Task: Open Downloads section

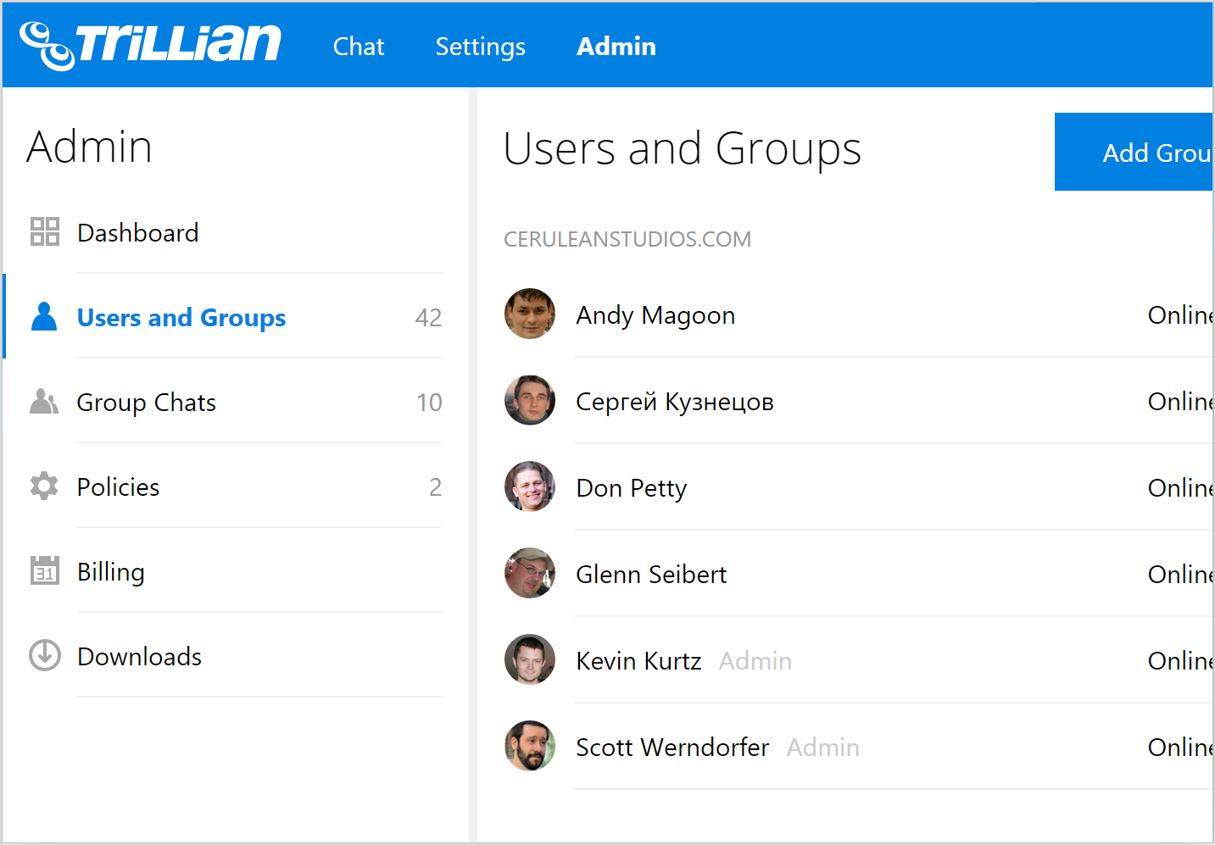Action: pyautogui.click(x=139, y=657)
